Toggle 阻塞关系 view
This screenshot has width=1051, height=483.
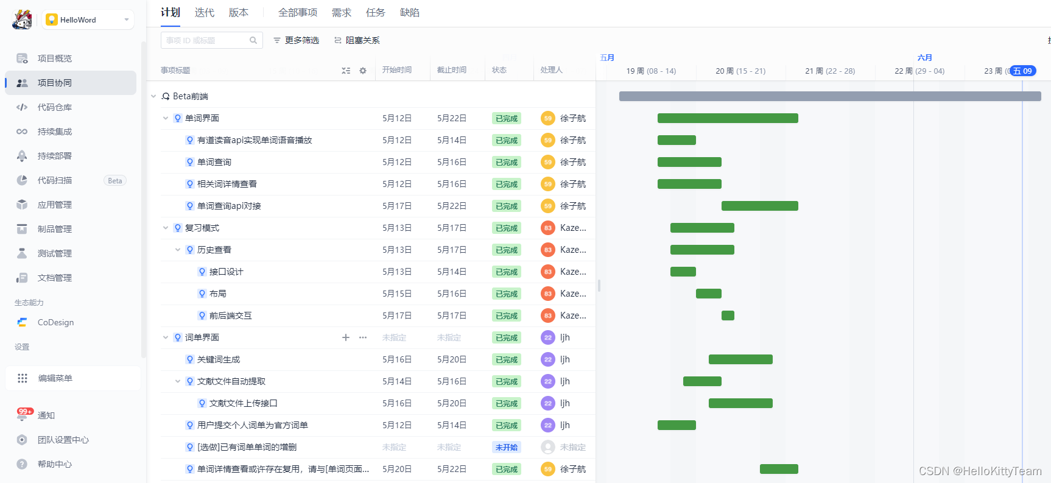point(357,40)
